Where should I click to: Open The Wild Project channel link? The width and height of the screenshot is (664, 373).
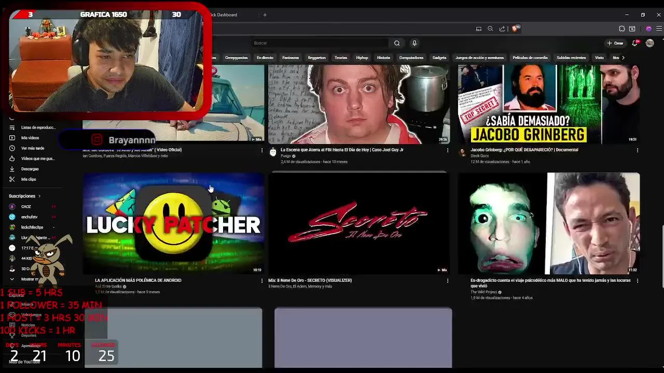(x=484, y=292)
